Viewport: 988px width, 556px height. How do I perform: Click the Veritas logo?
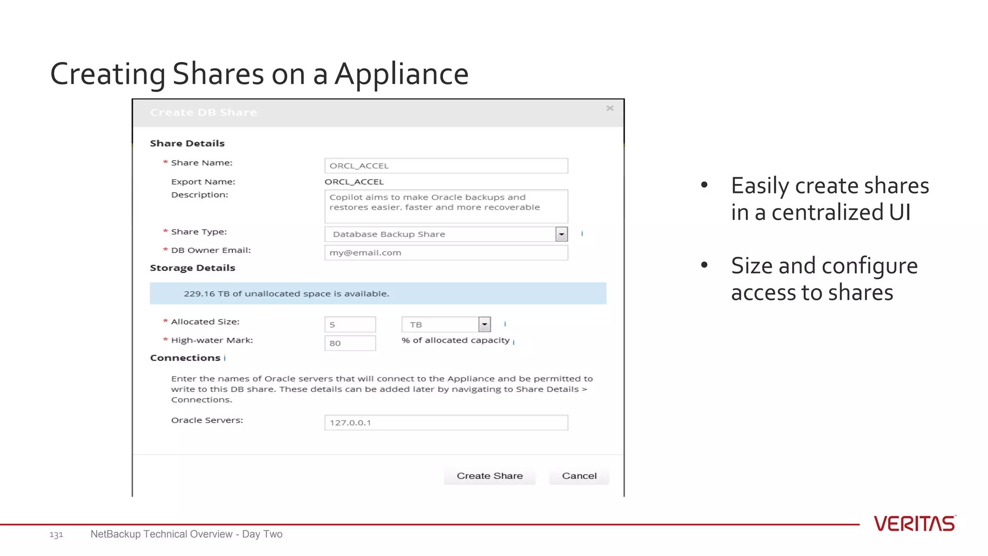pyautogui.click(x=915, y=524)
